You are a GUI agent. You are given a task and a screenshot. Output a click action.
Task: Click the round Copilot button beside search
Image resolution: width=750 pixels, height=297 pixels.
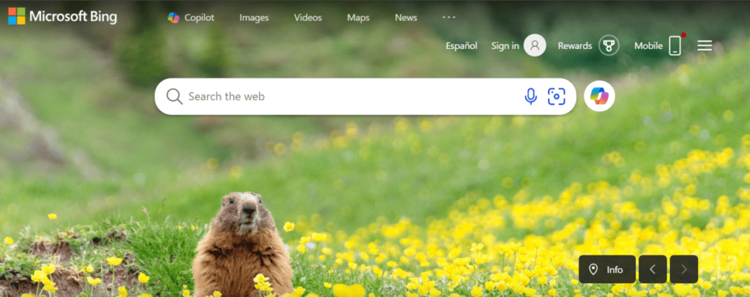(599, 97)
